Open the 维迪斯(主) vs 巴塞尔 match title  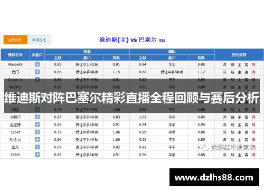click(128, 40)
